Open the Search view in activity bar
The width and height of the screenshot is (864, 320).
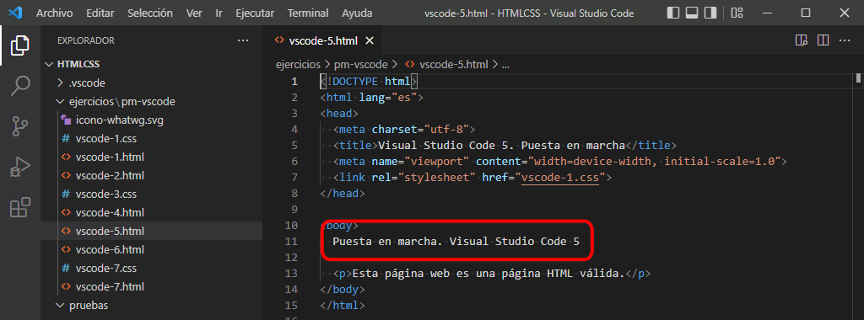20,86
